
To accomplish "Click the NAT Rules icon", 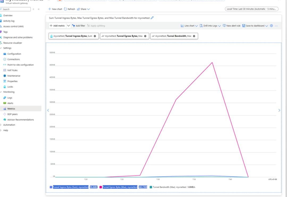I will (5, 70).
